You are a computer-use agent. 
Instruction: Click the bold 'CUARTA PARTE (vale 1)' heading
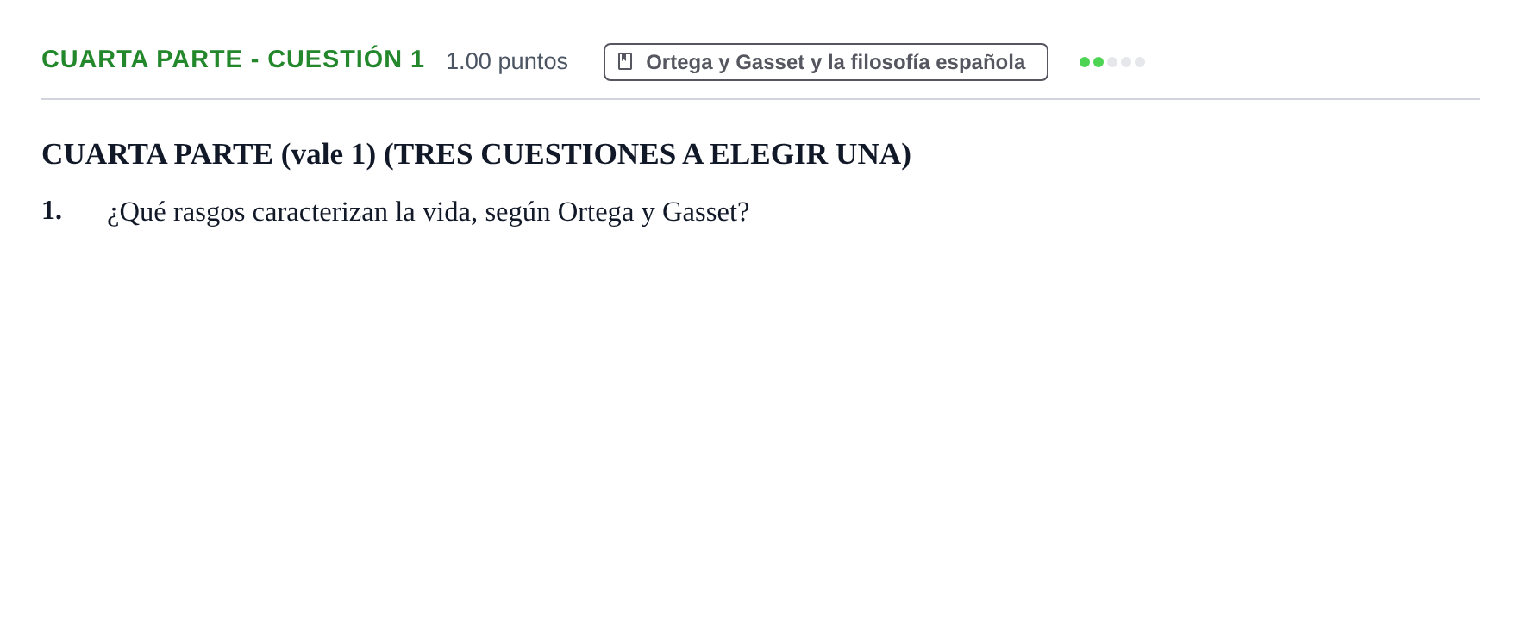(209, 154)
